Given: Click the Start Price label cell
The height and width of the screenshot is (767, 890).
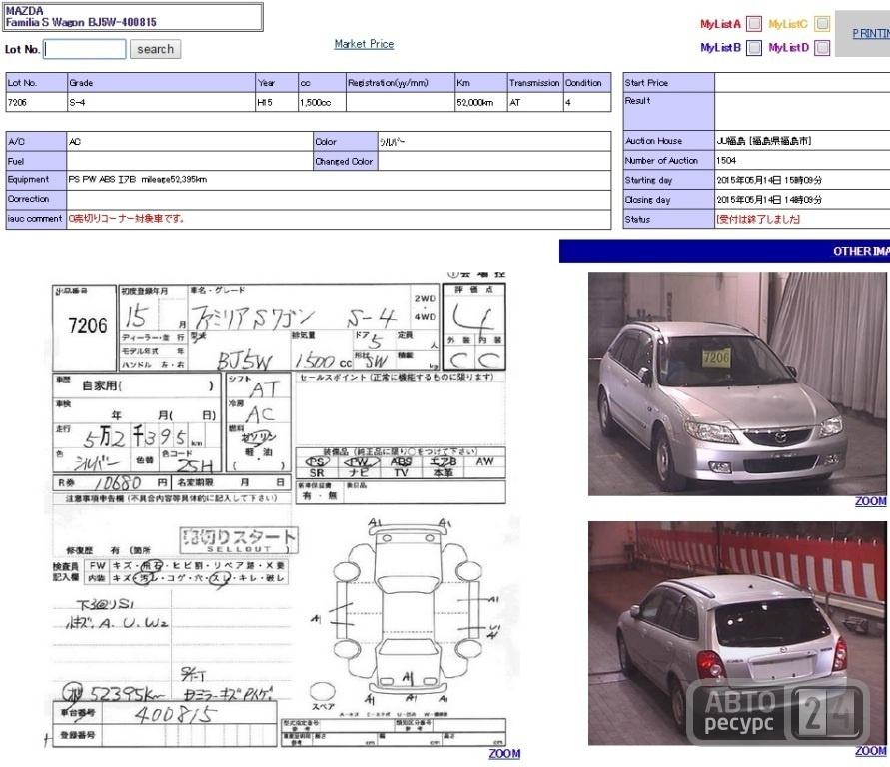Looking at the screenshot, I should [x=668, y=82].
